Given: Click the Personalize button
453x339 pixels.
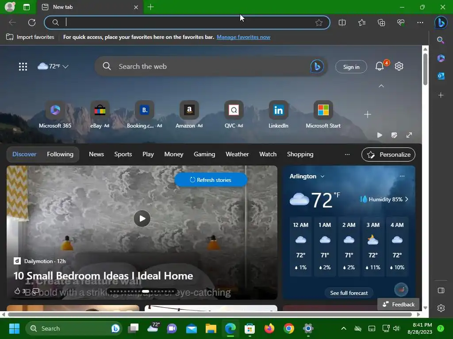Looking at the screenshot, I should click(x=388, y=155).
